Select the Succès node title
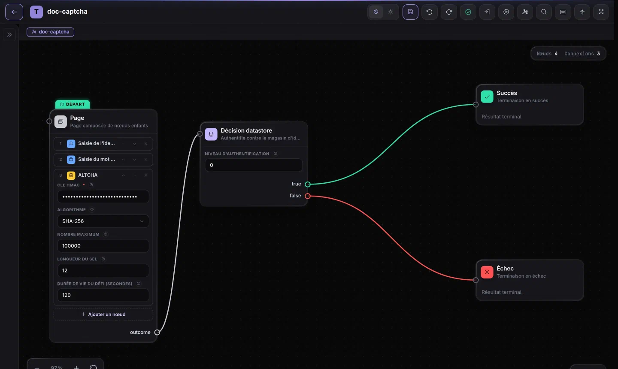 (x=507, y=93)
